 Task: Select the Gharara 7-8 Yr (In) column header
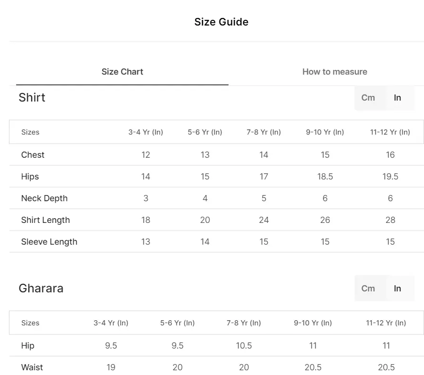coord(244,323)
